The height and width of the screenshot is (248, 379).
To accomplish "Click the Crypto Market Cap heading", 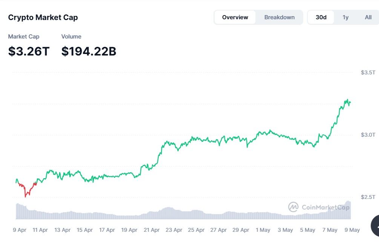I will 43,17.
